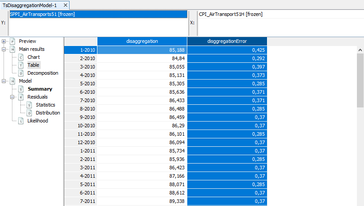Click the disaggregation column header
This screenshot has width=364, height=206.
point(142,41)
